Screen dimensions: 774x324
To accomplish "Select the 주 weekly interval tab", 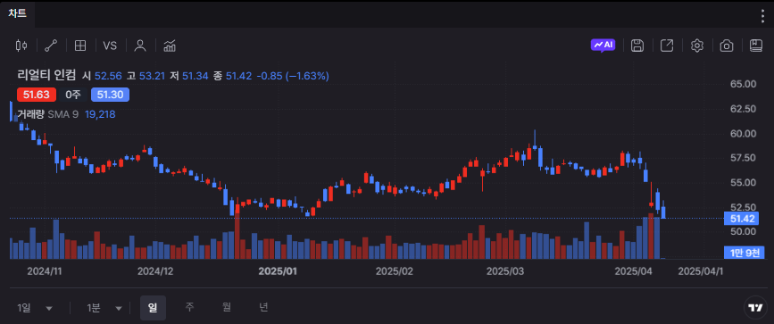I will pyautogui.click(x=189, y=308).
